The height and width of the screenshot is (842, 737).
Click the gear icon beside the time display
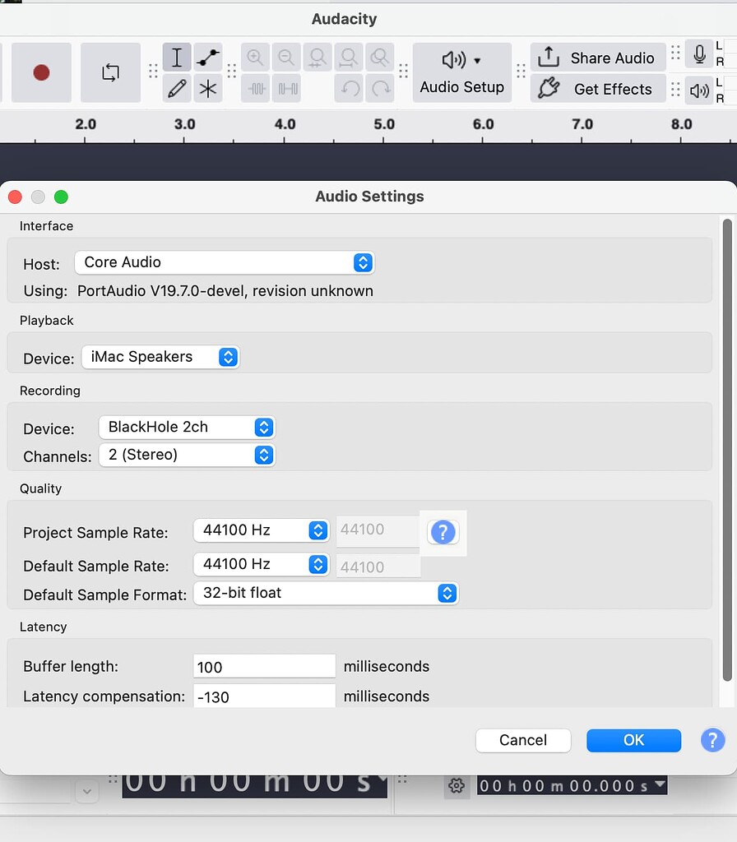(457, 785)
